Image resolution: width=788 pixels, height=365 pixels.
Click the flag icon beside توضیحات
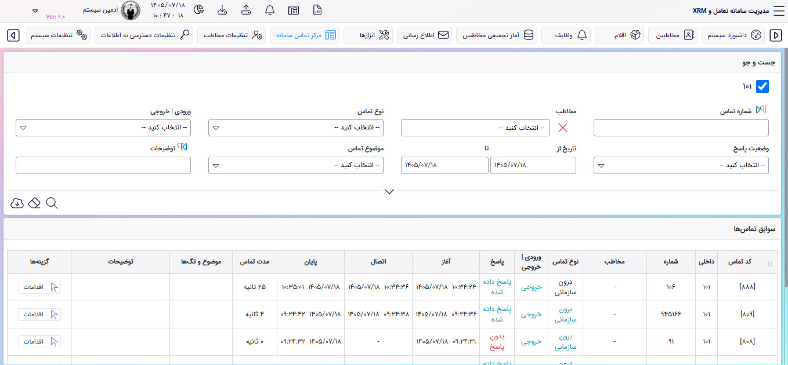point(182,147)
